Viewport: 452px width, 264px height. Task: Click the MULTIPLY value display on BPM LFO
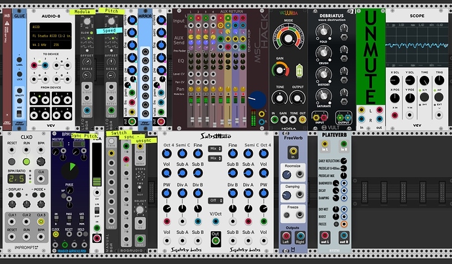point(58,144)
